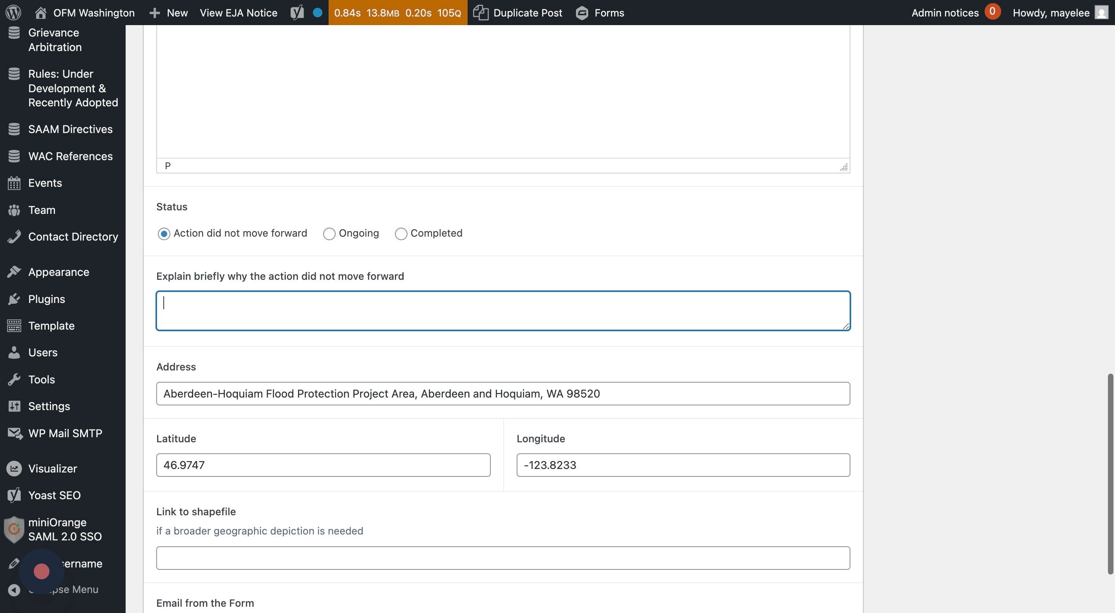Select the Ongoing status radio button
This screenshot has height=613, width=1115.
click(329, 234)
